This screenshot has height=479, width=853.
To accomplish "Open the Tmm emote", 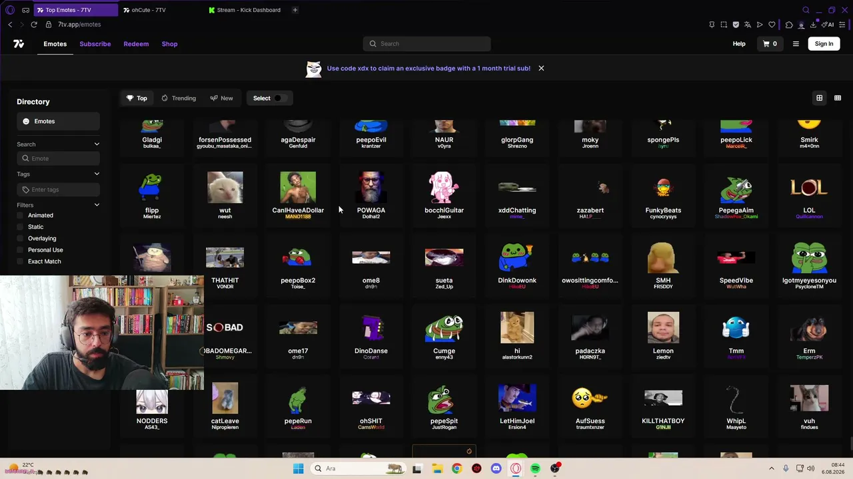I will click(x=736, y=335).
